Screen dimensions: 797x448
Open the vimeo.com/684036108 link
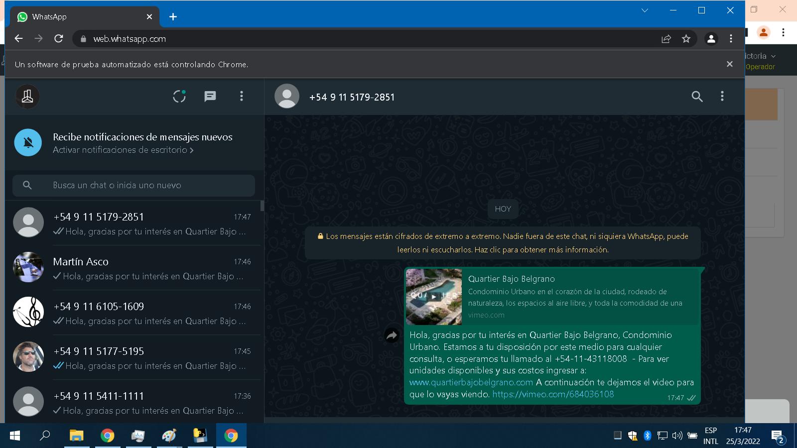pos(553,394)
